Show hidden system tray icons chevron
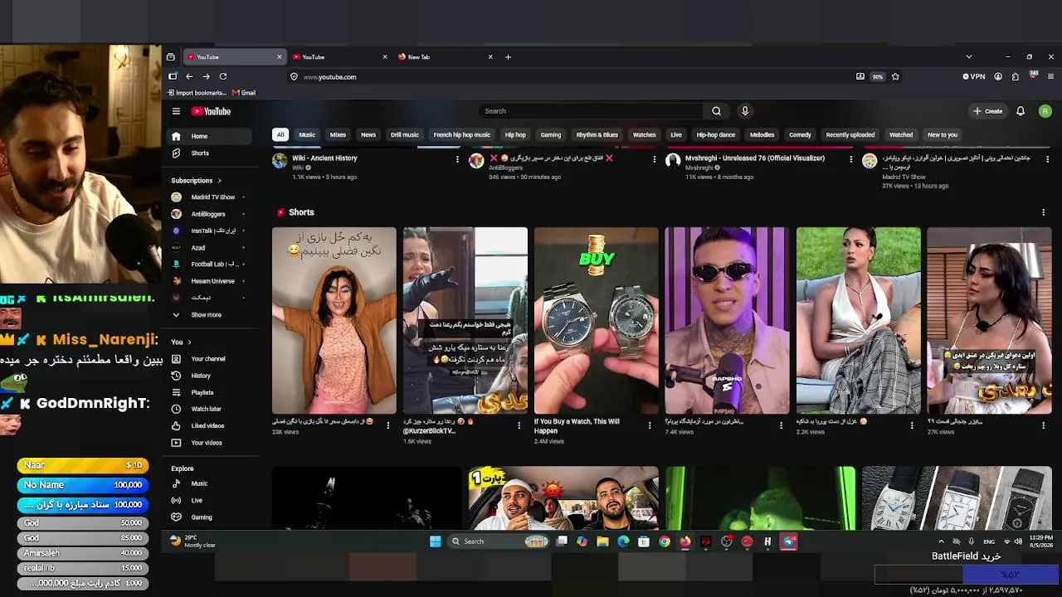The height and width of the screenshot is (597, 1062). click(941, 541)
